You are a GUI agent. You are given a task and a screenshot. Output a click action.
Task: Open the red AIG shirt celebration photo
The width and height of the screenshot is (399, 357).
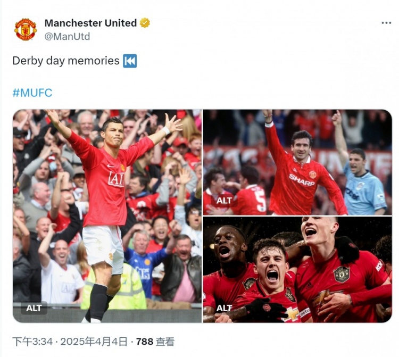click(x=107, y=216)
